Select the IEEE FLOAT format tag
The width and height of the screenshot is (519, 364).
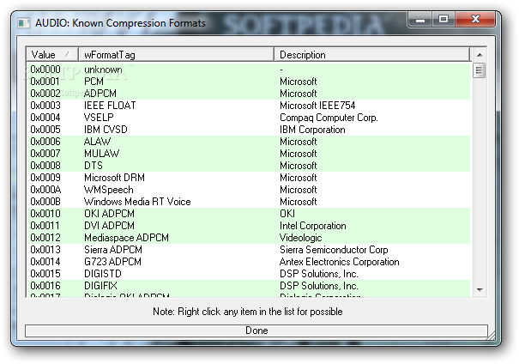[110, 106]
